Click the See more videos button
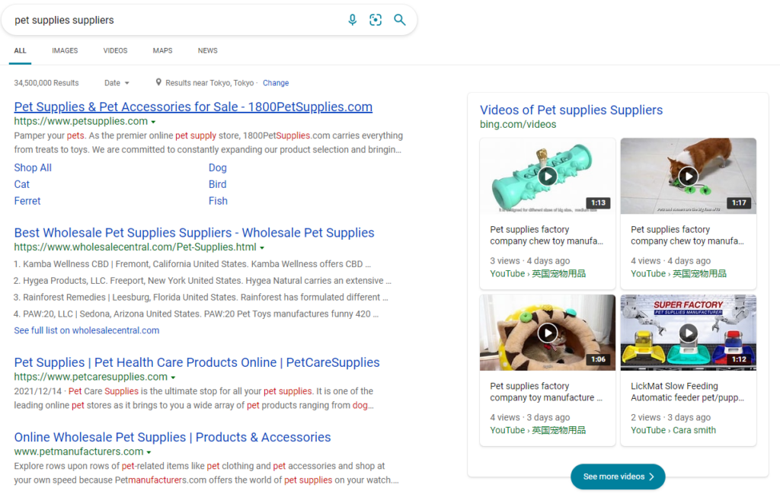The width and height of the screenshot is (780, 494). [618, 476]
